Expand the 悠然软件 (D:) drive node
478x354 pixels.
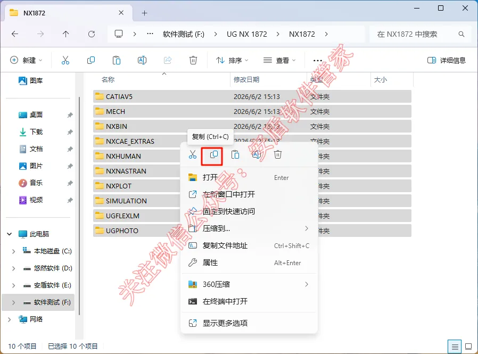point(13,269)
